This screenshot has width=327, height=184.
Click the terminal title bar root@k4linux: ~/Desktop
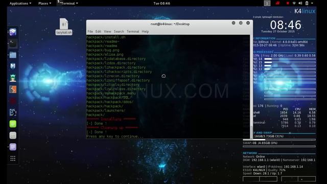click(170, 24)
